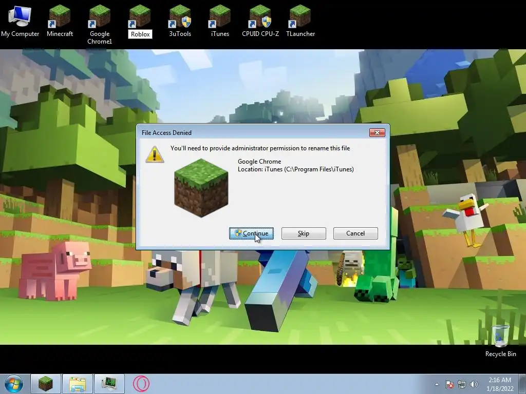The image size is (526, 394).
Task: Open the volume speaker tray icon
Action: point(474,384)
